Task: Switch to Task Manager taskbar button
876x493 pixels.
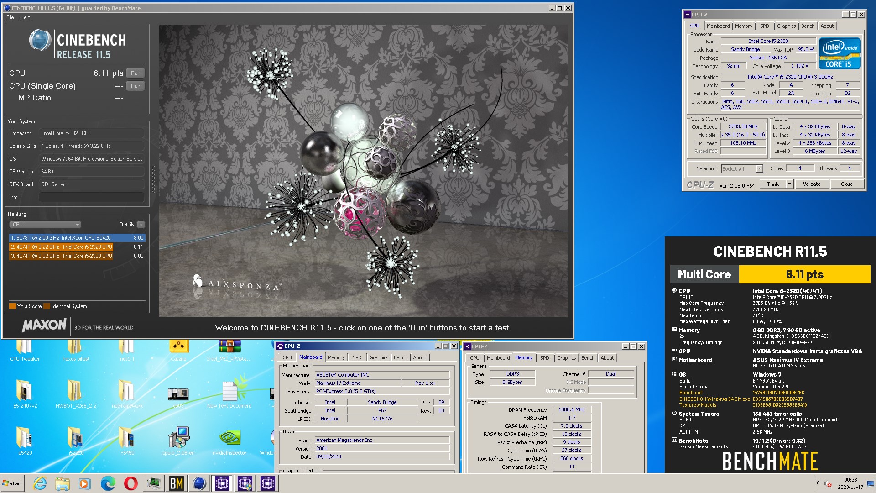Action: [154, 483]
